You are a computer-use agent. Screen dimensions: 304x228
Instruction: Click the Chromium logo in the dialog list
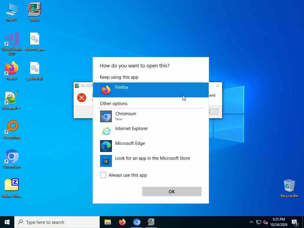tap(106, 116)
